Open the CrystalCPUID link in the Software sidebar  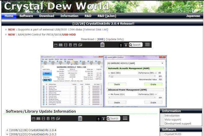click(x=173, y=134)
